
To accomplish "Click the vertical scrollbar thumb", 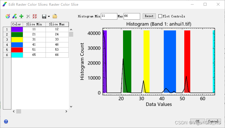I will (71, 34).
